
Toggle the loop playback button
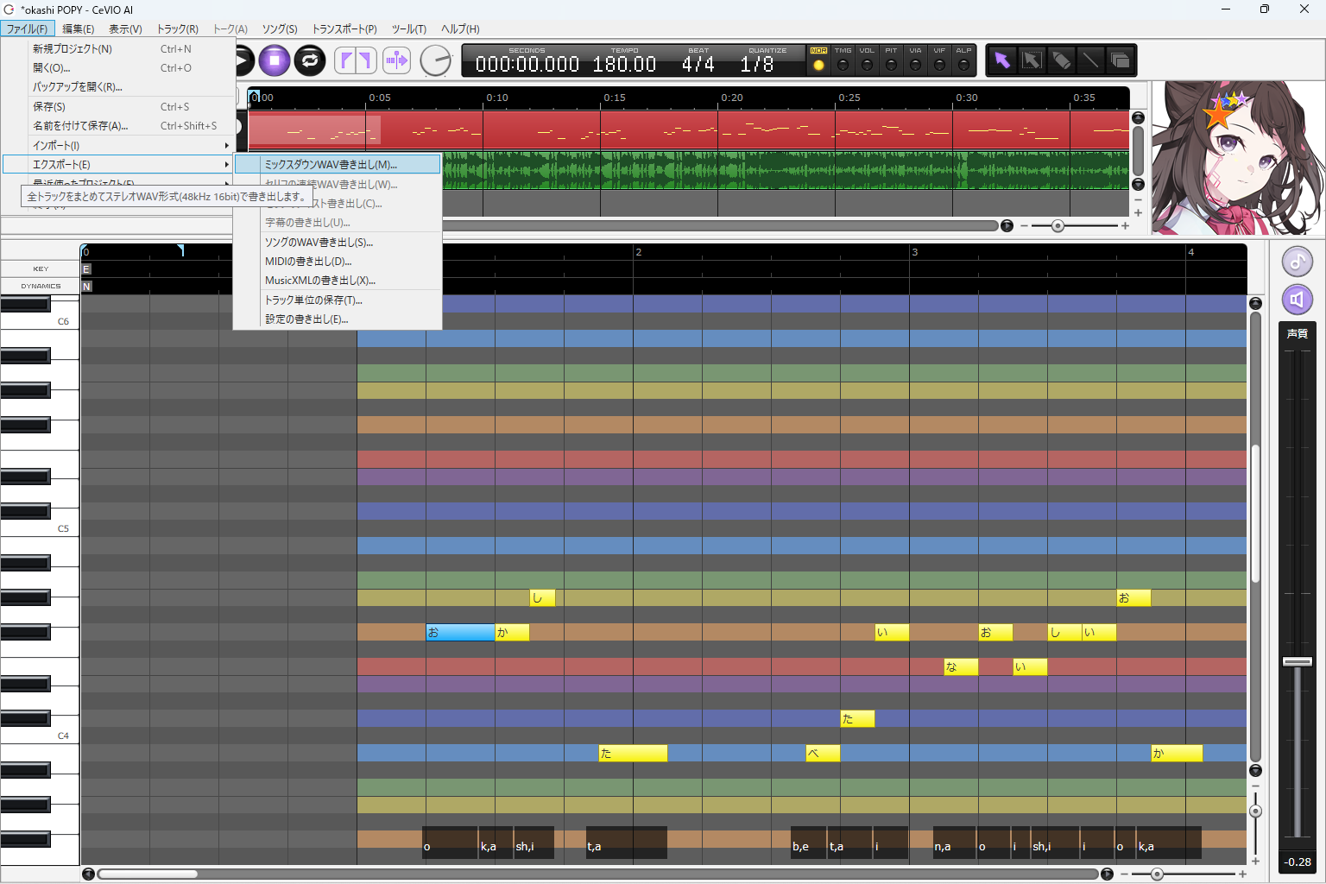click(x=310, y=60)
